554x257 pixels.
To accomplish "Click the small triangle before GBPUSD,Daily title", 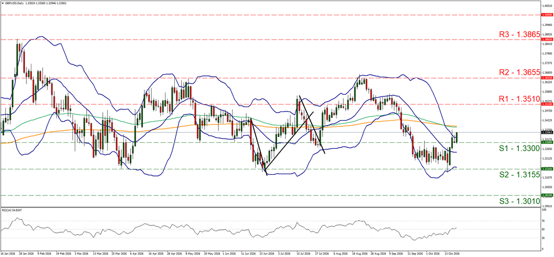I will (3, 3).
